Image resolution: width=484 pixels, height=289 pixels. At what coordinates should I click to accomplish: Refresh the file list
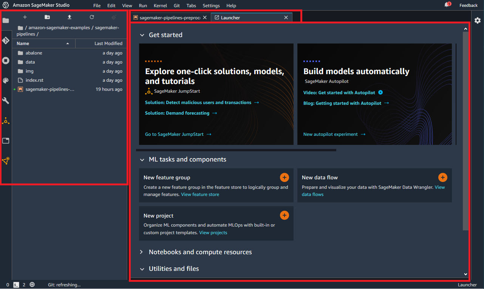click(92, 17)
